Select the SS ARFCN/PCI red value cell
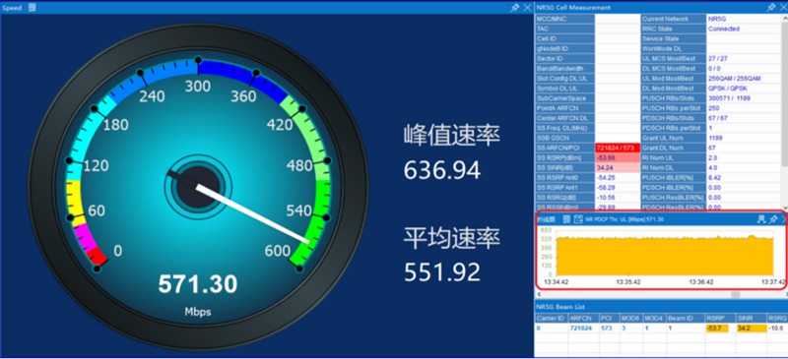 coord(618,149)
